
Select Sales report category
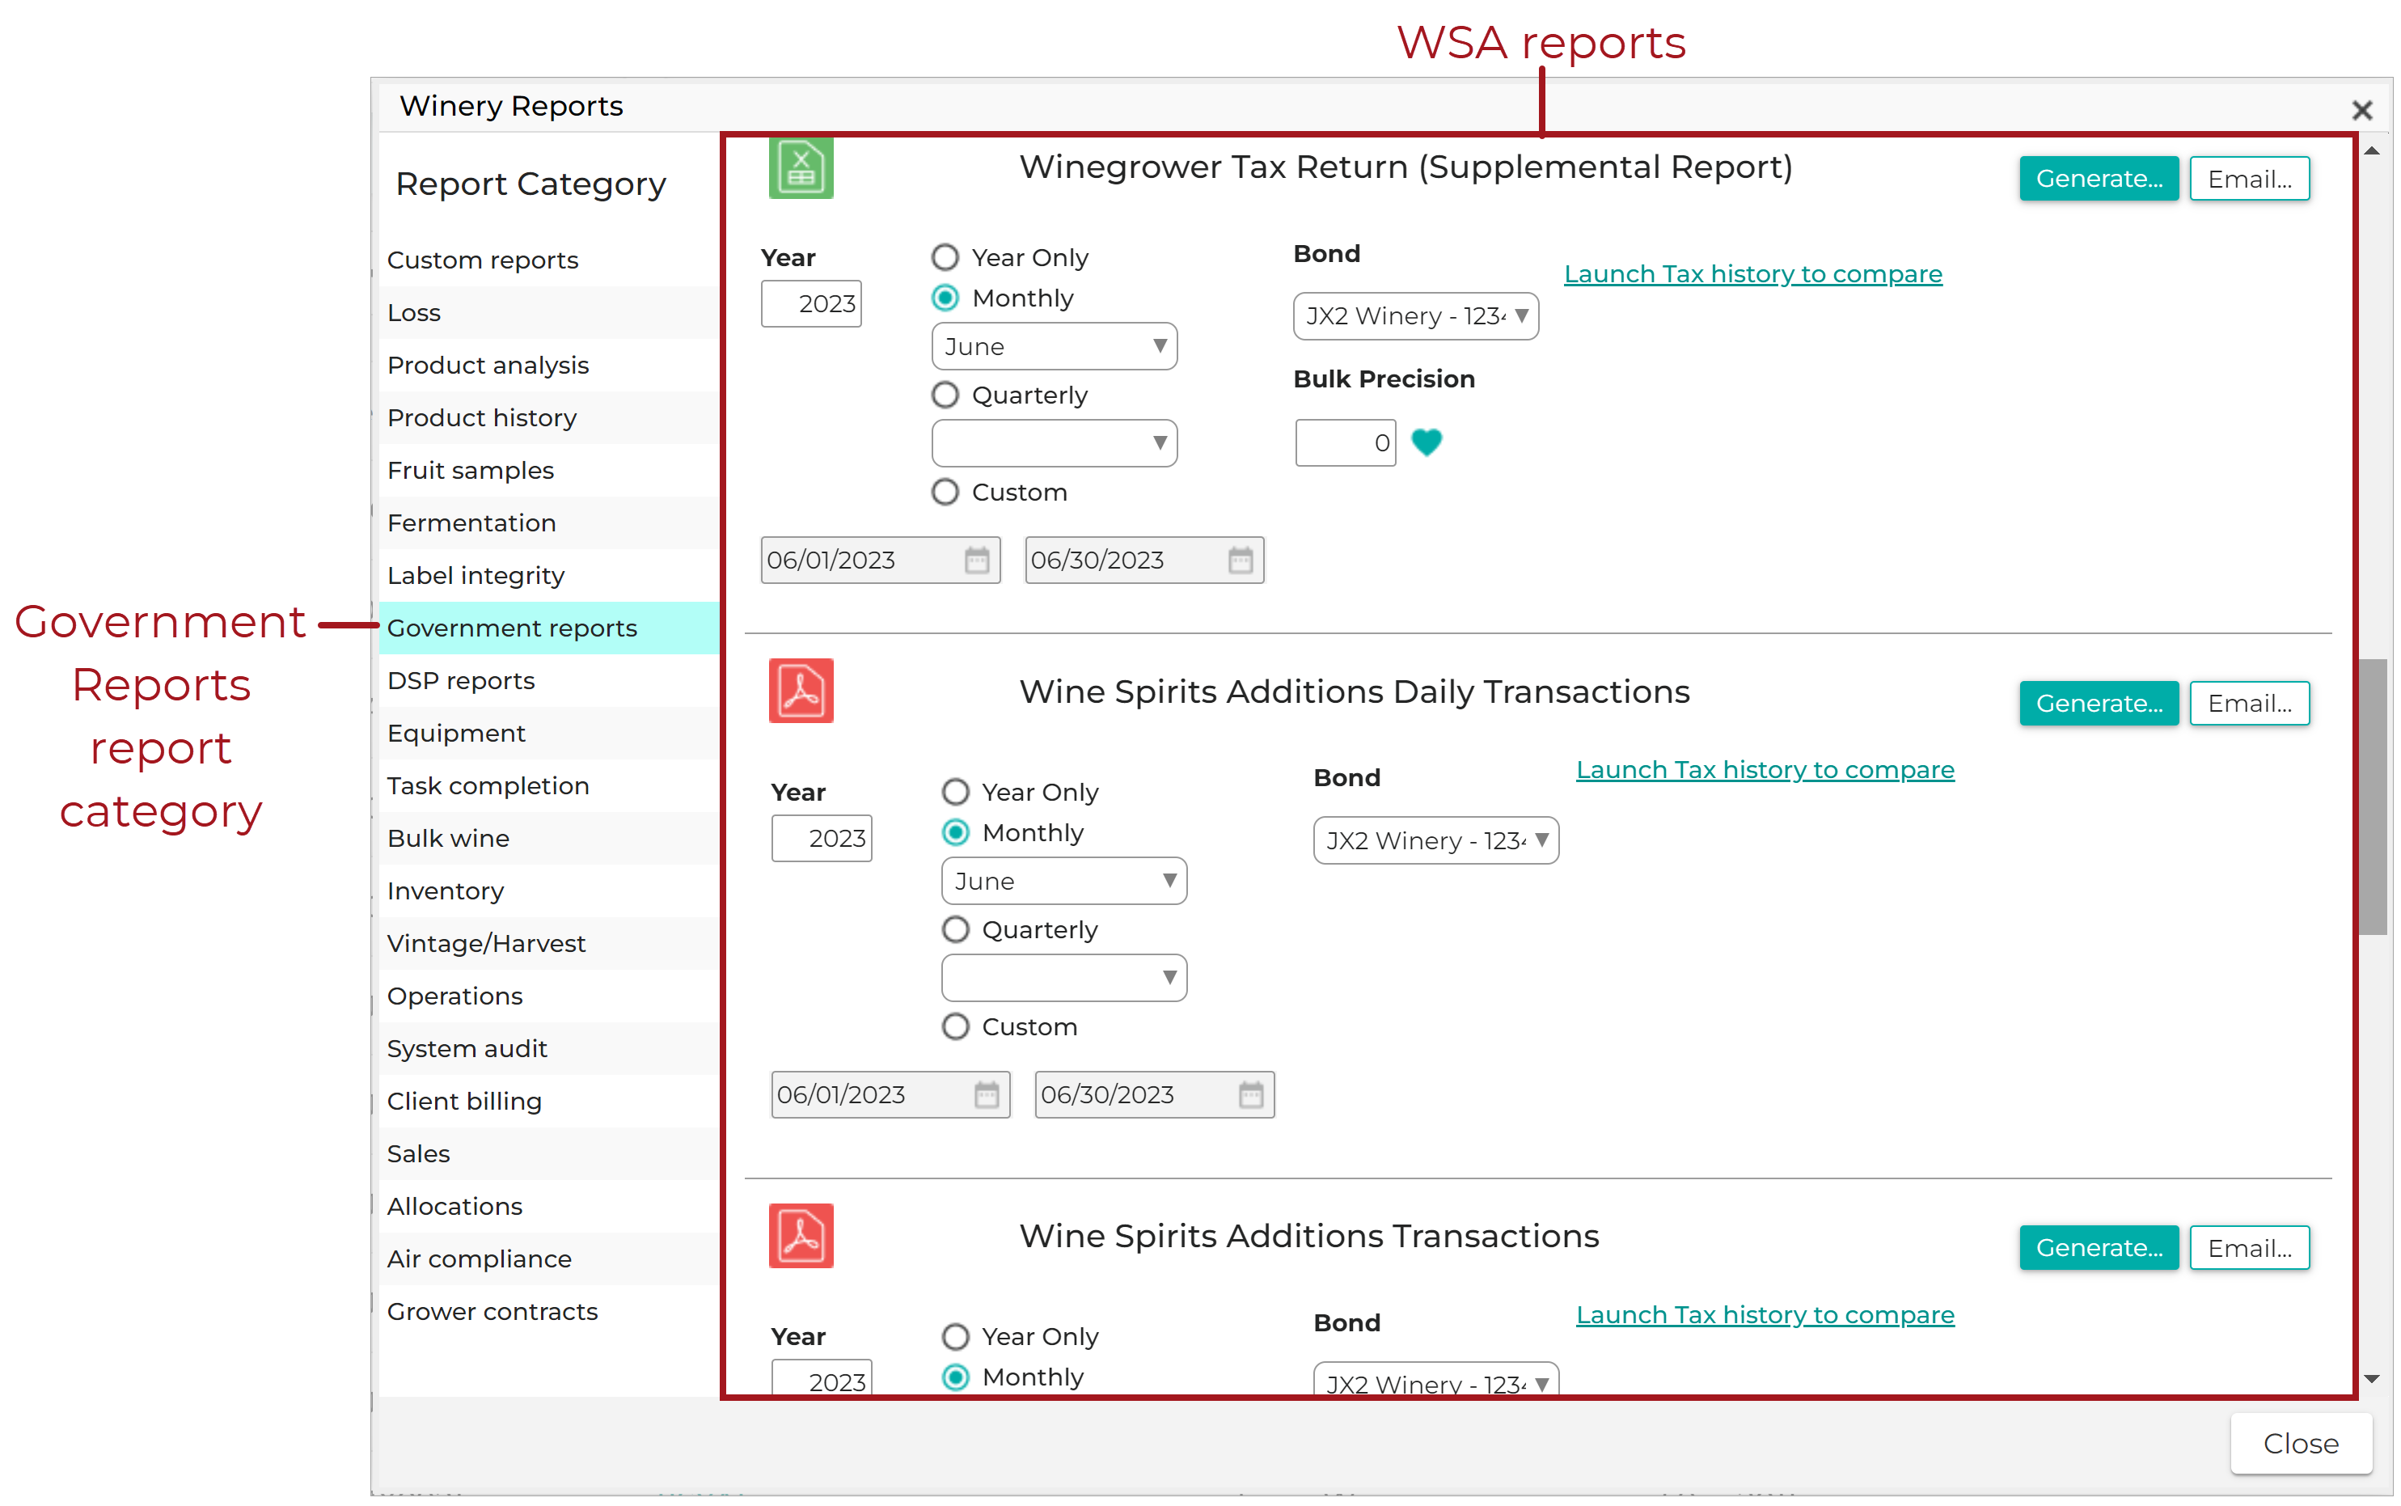point(549,1154)
